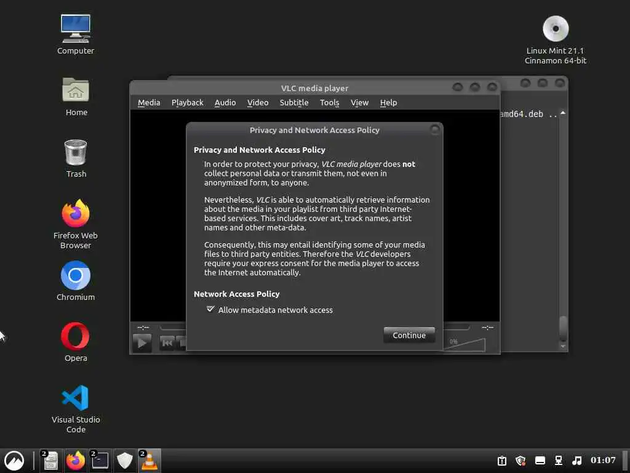
Task: Click the Firefox taskbar icon
Action: click(76, 461)
